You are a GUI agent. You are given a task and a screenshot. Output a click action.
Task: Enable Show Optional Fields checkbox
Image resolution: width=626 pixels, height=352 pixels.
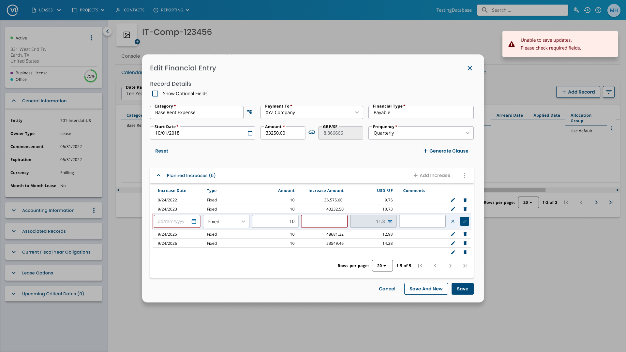[x=155, y=94]
